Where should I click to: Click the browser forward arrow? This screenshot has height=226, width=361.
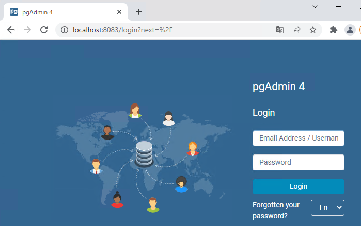click(27, 30)
